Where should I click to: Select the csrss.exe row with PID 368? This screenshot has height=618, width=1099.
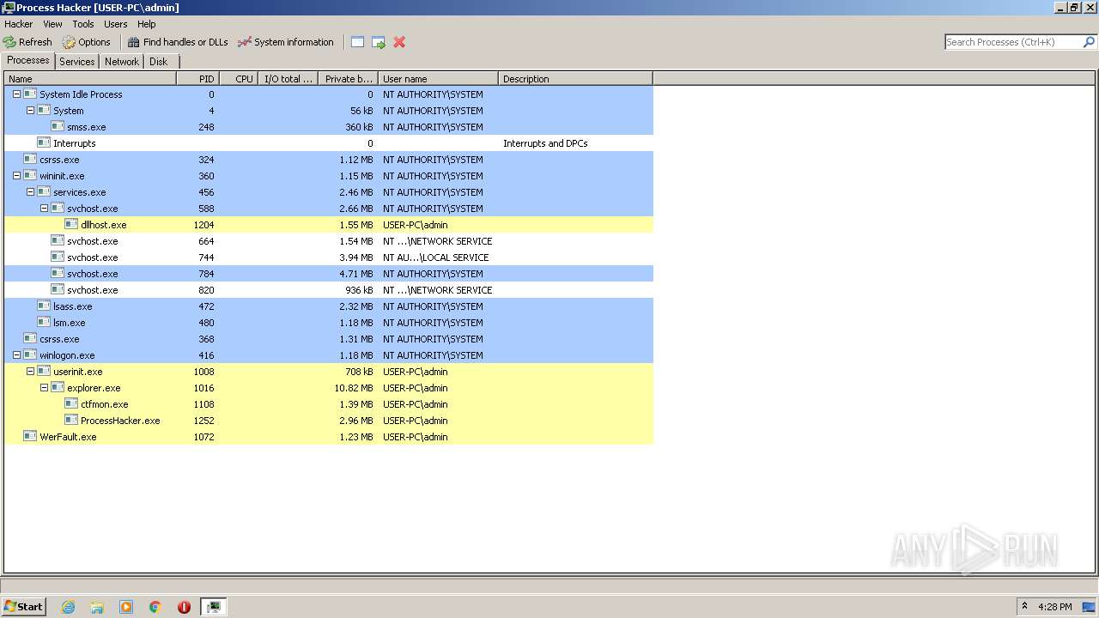(x=329, y=339)
